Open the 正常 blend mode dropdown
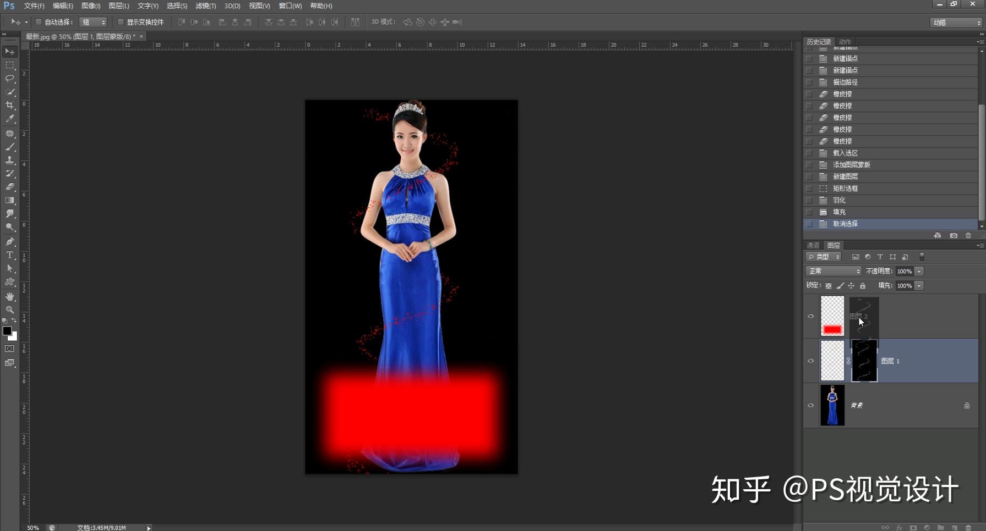986x531 pixels. coord(834,271)
